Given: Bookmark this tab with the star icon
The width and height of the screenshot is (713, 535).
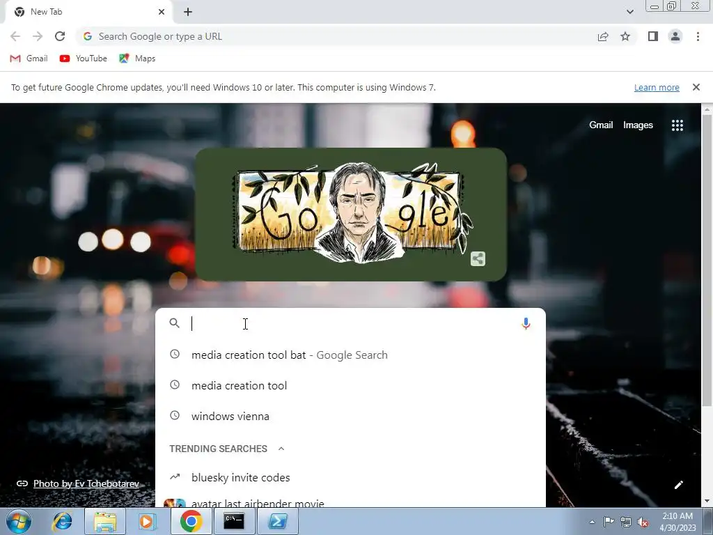Looking at the screenshot, I should click(625, 36).
